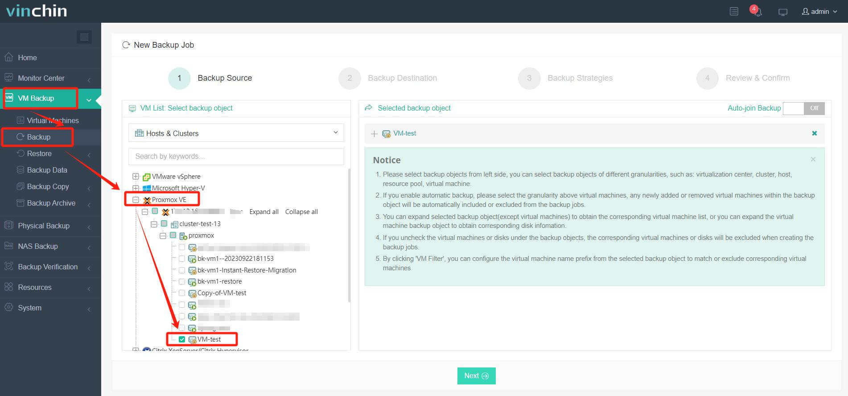Open Hosts & Clusters dropdown
Image resolution: width=848 pixels, height=396 pixels.
tap(236, 133)
